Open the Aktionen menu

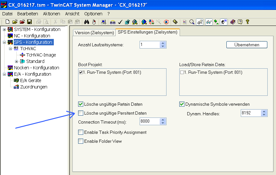pos(52,14)
